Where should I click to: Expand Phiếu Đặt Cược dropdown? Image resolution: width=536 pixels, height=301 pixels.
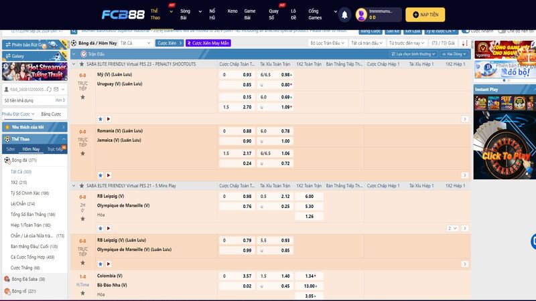pos(18,114)
